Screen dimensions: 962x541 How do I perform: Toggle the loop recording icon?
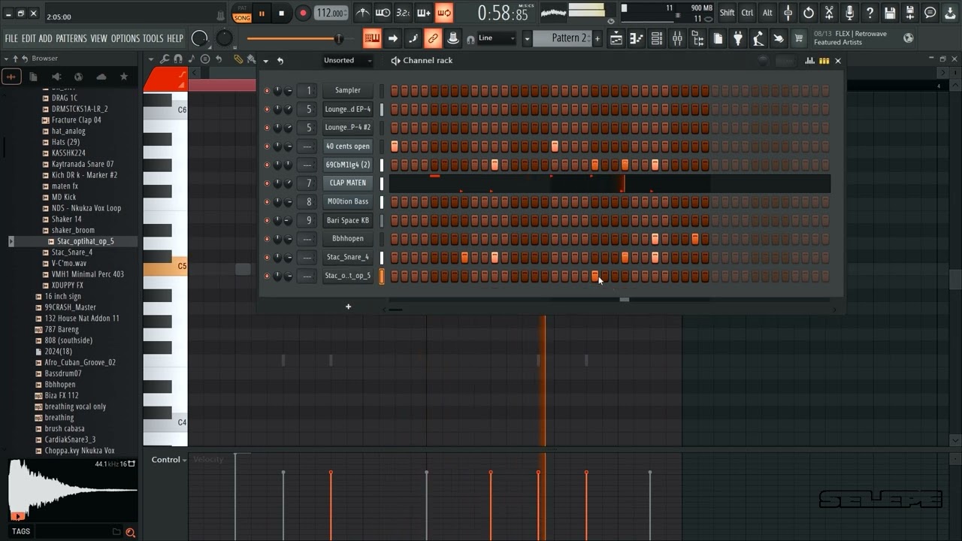[444, 13]
